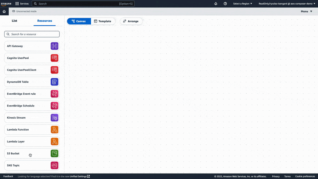Click the S3 Bucket icon
The height and width of the screenshot is (179, 318).
(54, 154)
